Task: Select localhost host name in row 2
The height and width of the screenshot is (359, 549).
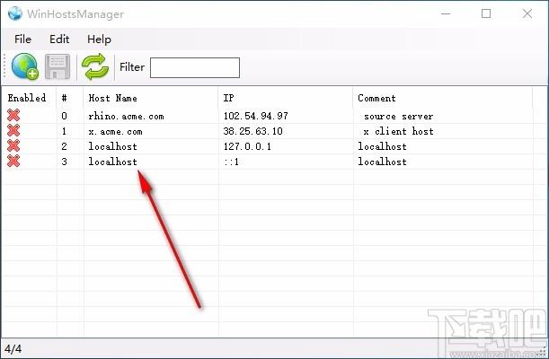Action: tap(112, 146)
